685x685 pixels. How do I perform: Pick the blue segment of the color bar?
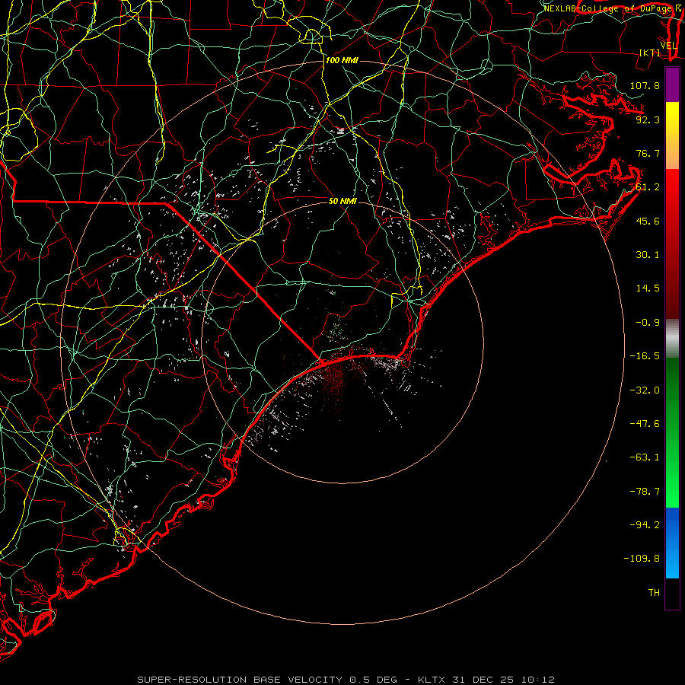[x=672, y=543]
